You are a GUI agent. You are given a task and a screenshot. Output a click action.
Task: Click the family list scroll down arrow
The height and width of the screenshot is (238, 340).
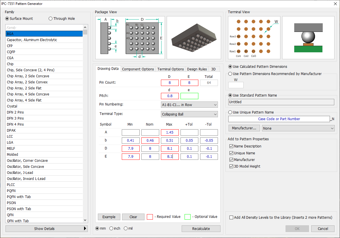tap(85, 220)
